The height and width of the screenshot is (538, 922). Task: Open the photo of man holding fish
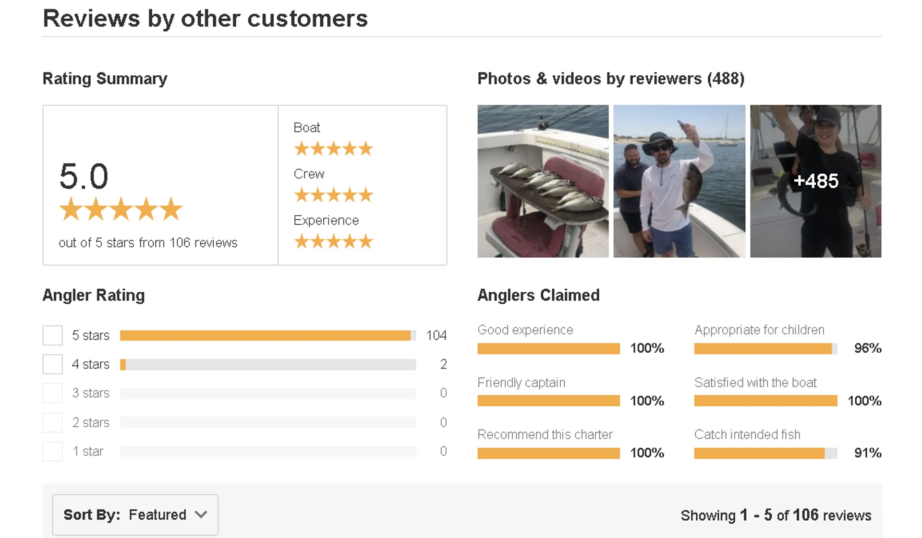(679, 181)
